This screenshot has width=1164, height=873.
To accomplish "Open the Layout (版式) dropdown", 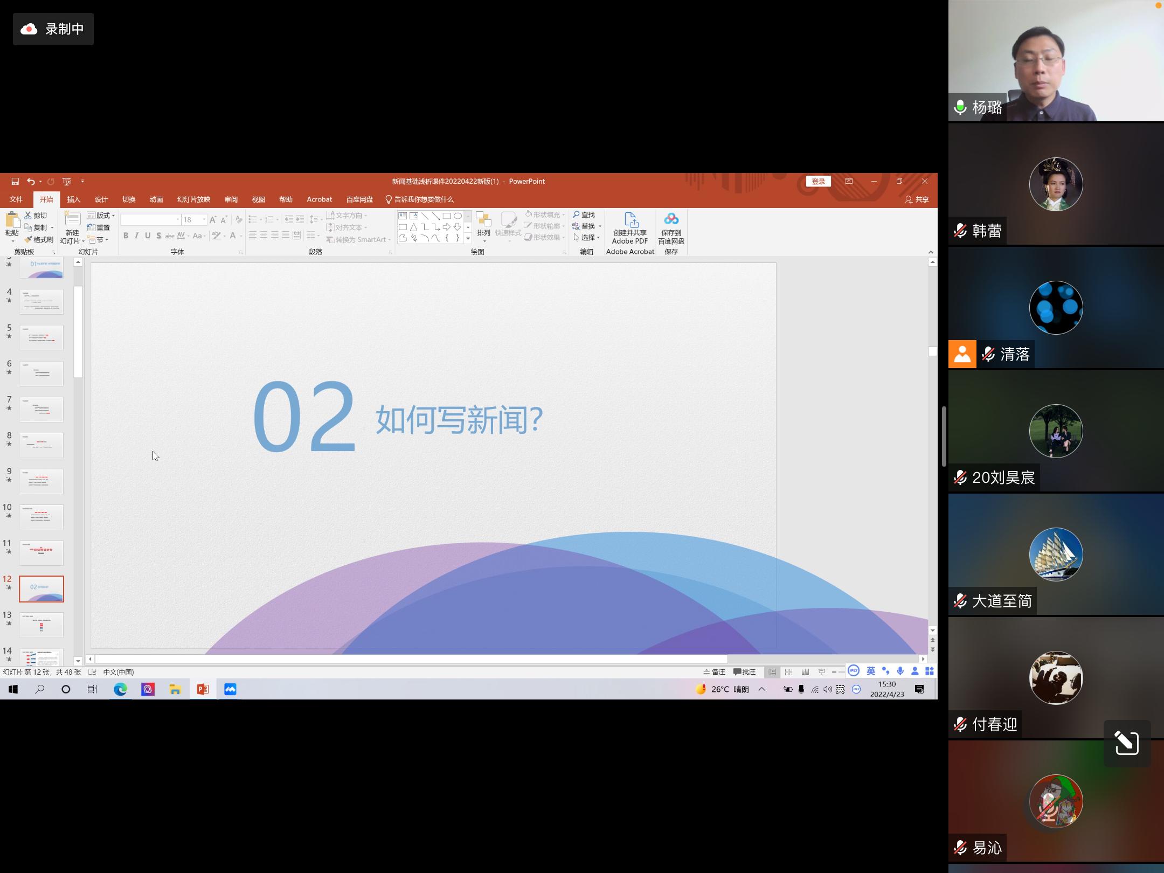I will pyautogui.click(x=101, y=216).
